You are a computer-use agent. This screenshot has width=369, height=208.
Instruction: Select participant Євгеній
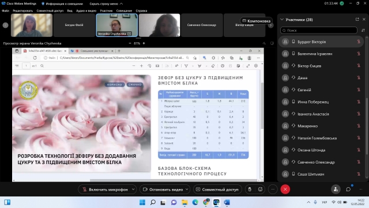click(321, 90)
